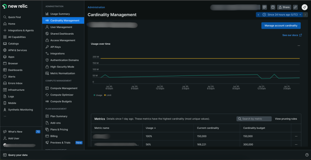Open Billing page
311x160 pixels.
pyautogui.click(x=51, y=136)
